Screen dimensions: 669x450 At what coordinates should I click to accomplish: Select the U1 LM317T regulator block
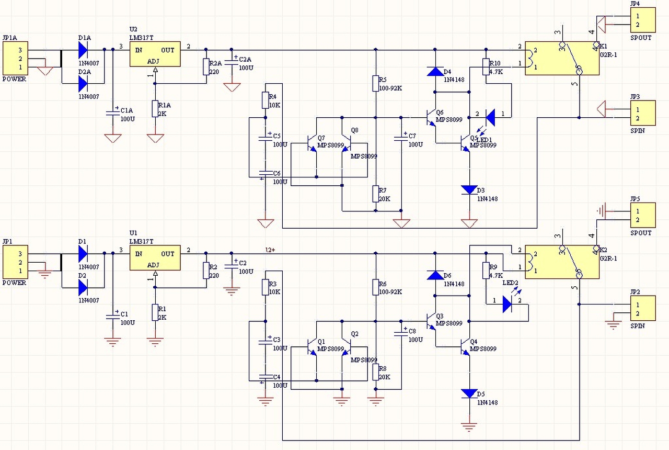[155, 257]
